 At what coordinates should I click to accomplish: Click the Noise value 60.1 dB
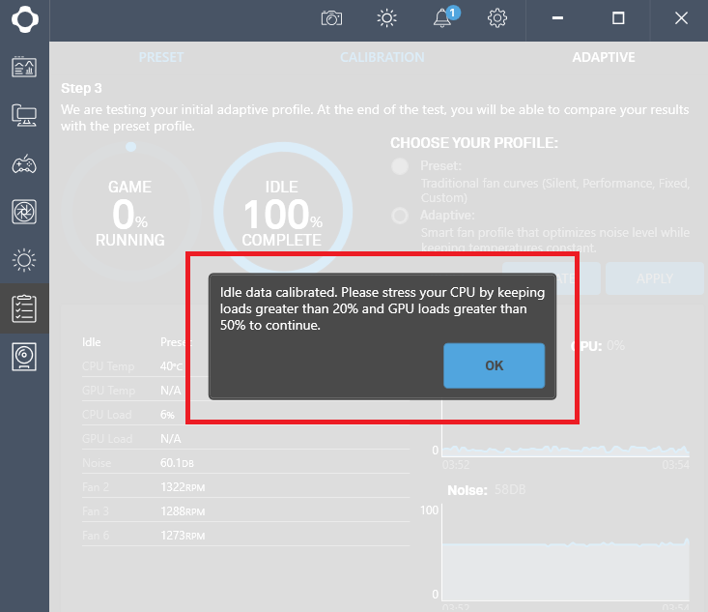click(x=177, y=463)
